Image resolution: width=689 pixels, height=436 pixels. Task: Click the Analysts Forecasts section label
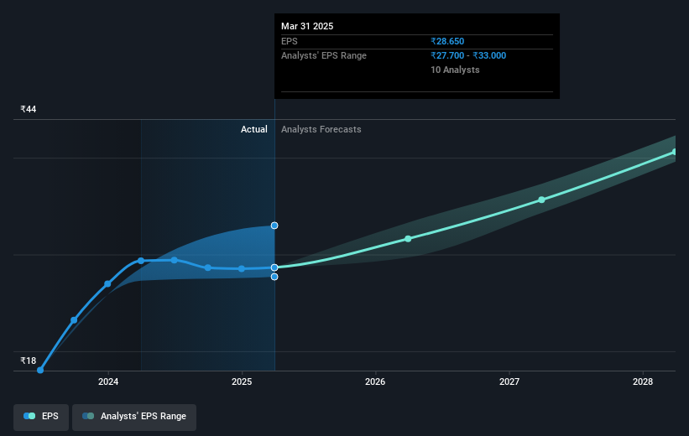(x=321, y=129)
